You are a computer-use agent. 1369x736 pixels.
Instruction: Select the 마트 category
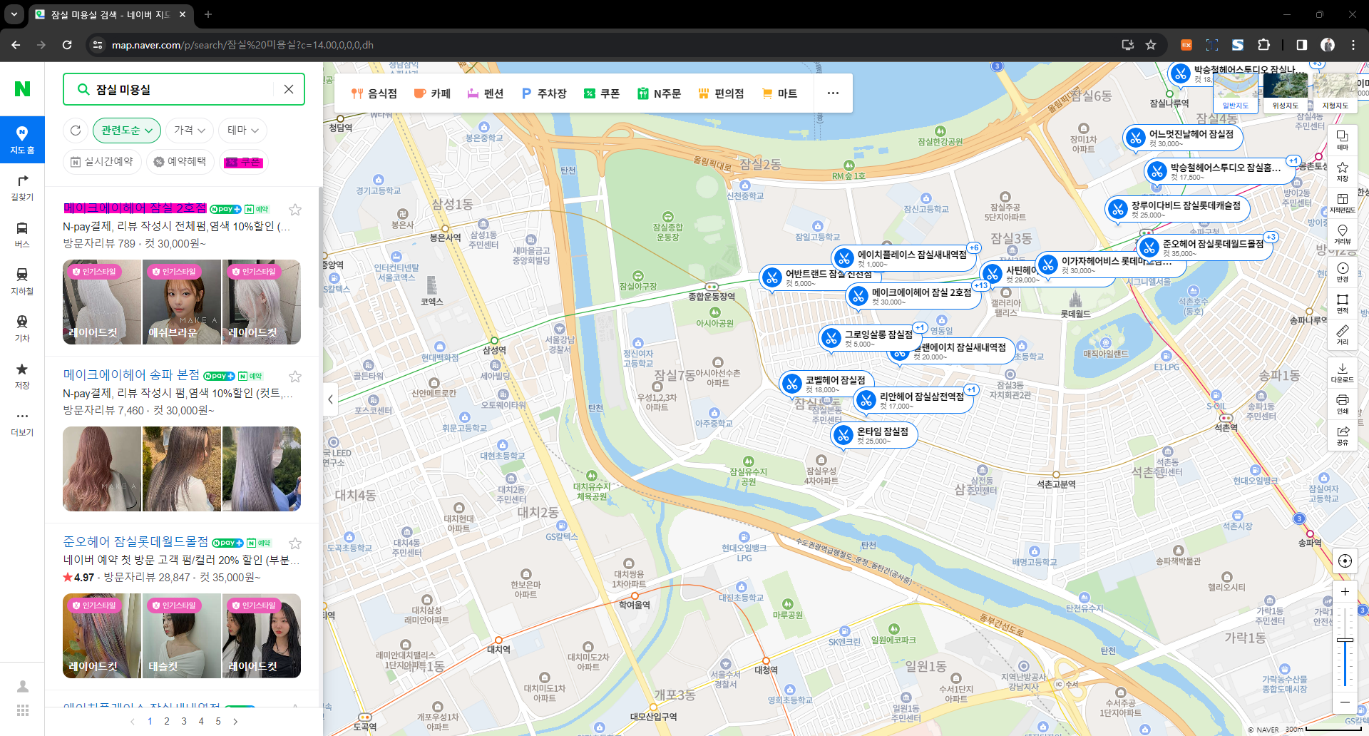coord(780,93)
